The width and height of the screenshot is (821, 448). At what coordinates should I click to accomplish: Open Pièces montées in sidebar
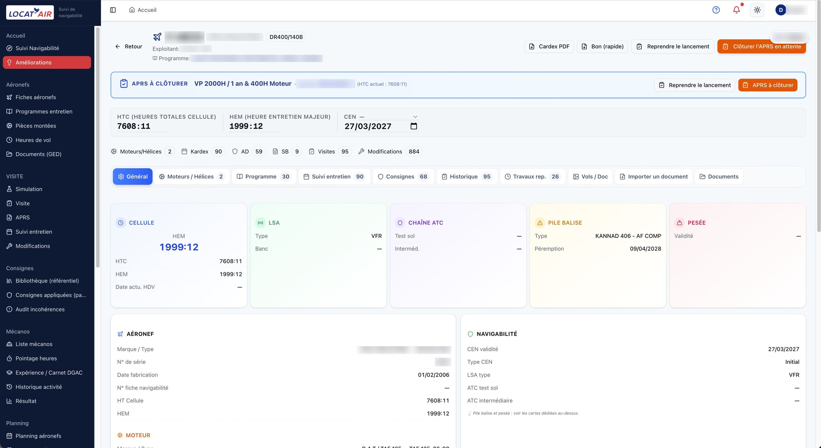click(47, 126)
